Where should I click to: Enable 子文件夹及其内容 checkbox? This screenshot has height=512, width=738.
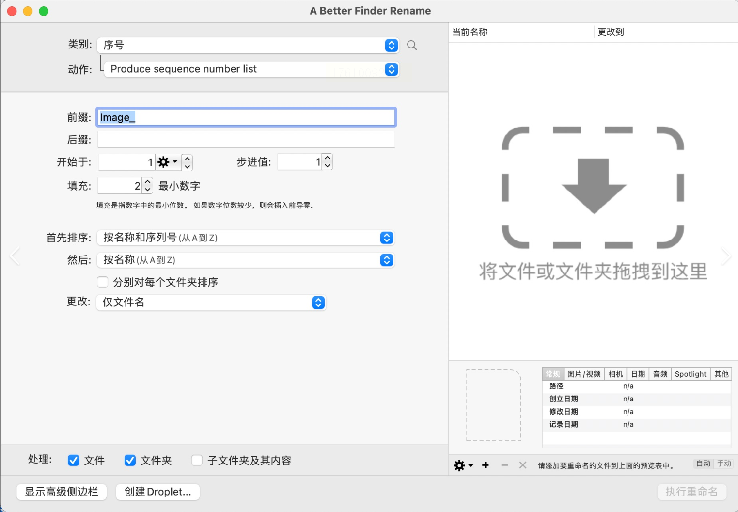coord(197,460)
